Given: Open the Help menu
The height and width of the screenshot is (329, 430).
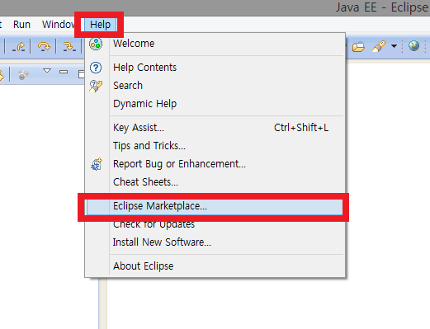Looking at the screenshot, I should (100, 25).
